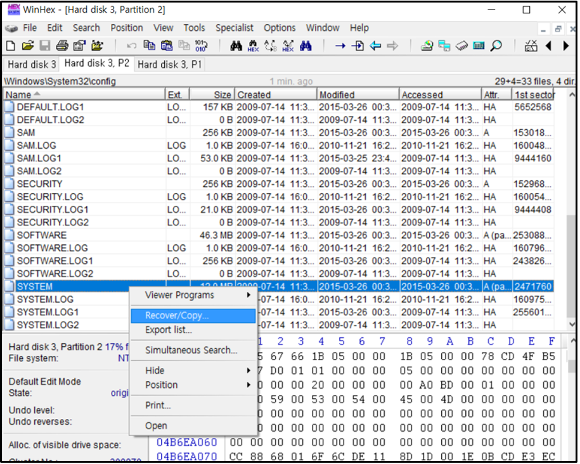580x464 pixels.
Task: Open the Specialist menu
Action: tap(235, 28)
